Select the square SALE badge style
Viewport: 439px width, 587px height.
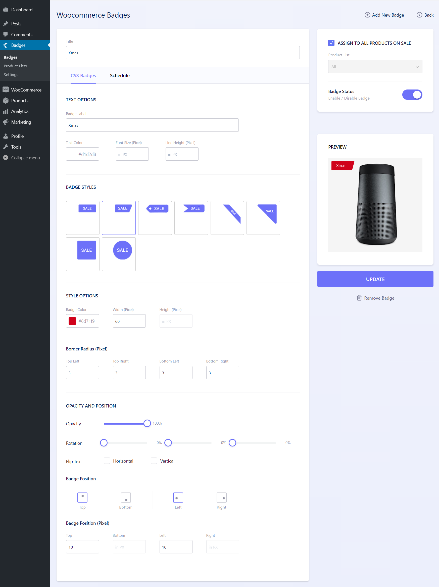[83, 254]
